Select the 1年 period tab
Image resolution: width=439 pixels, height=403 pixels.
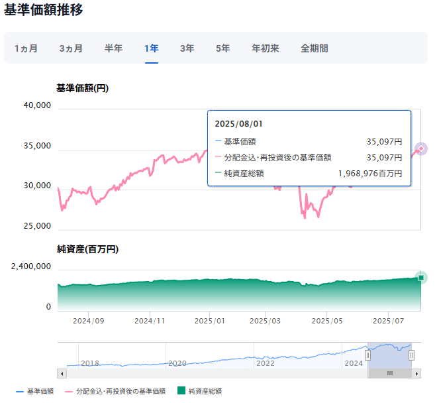click(152, 48)
